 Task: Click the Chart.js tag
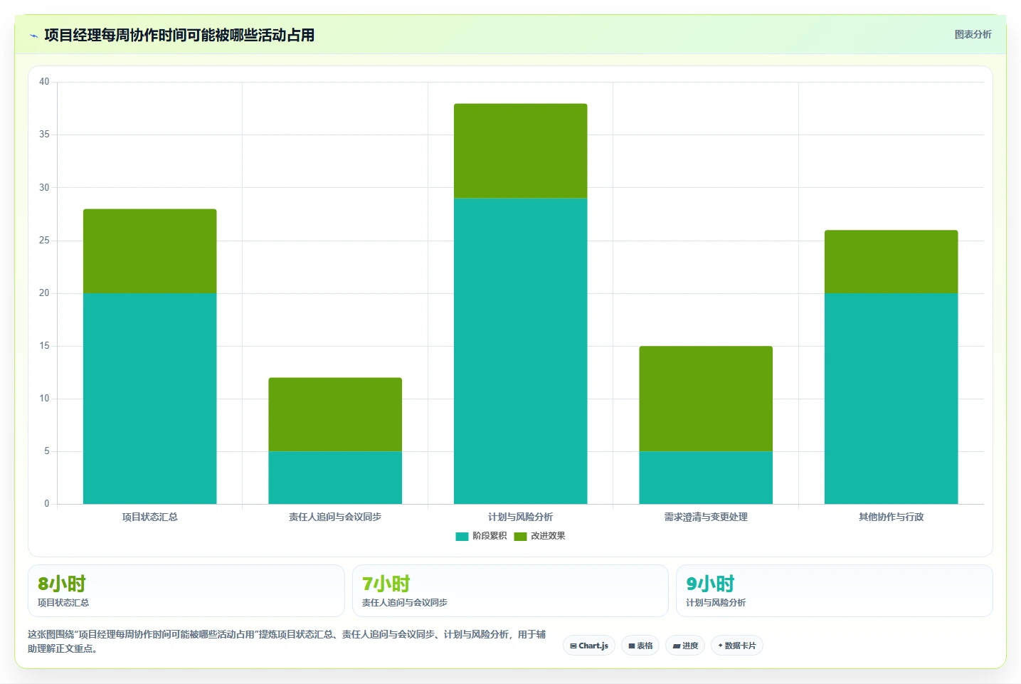589,646
